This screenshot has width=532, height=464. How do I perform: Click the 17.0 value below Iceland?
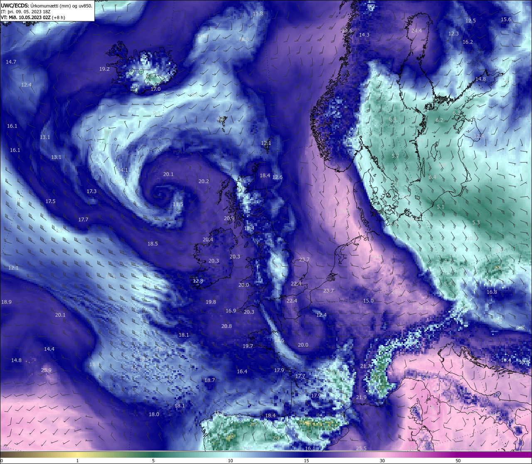pyautogui.click(x=155, y=89)
